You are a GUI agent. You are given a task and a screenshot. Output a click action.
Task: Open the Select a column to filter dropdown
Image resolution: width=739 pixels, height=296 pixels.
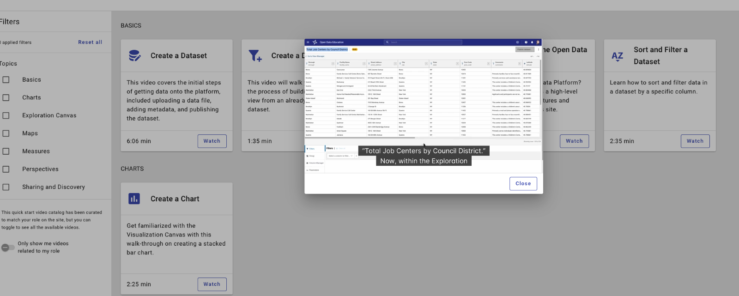[x=340, y=156]
